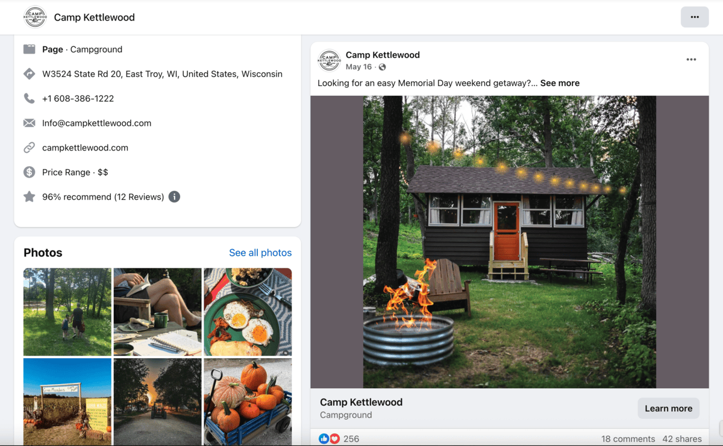Click the location pin icon
Viewport: 723px width, 446px height.
click(x=29, y=73)
